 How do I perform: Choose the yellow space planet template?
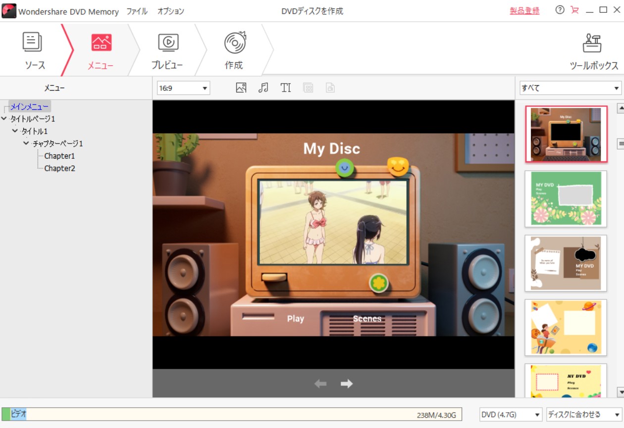(x=566, y=328)
